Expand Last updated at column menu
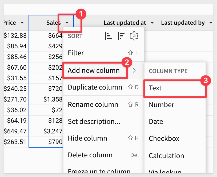The height and width of the screenshot is (177, 217). 152,23
